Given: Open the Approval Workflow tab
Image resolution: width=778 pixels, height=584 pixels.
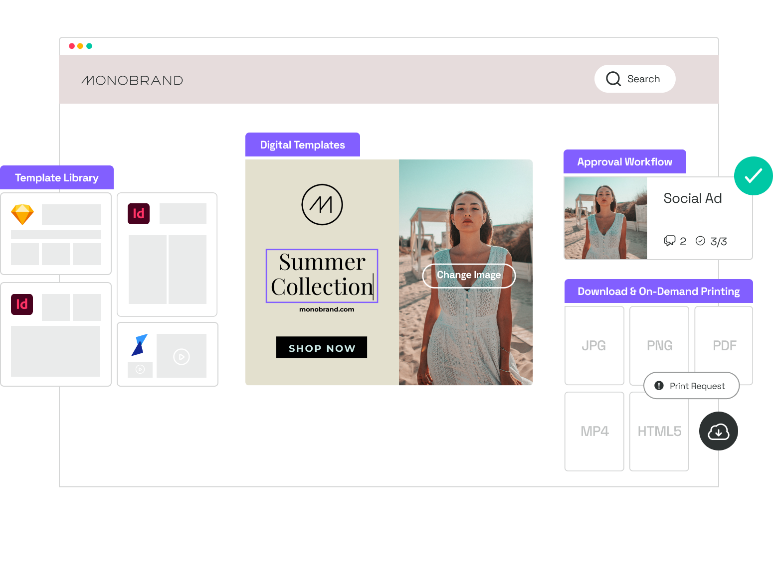Looking at the screenshot, I should (x=625, y=161).
